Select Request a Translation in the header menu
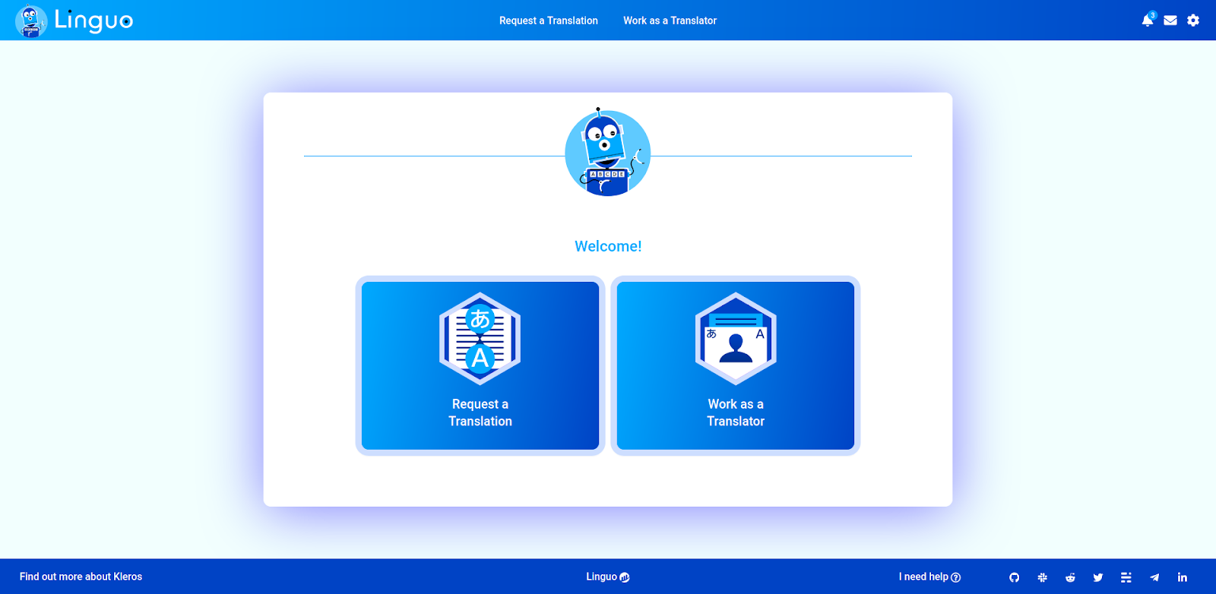The width and height of the screenshot is (1216, 594). (549, 21)
